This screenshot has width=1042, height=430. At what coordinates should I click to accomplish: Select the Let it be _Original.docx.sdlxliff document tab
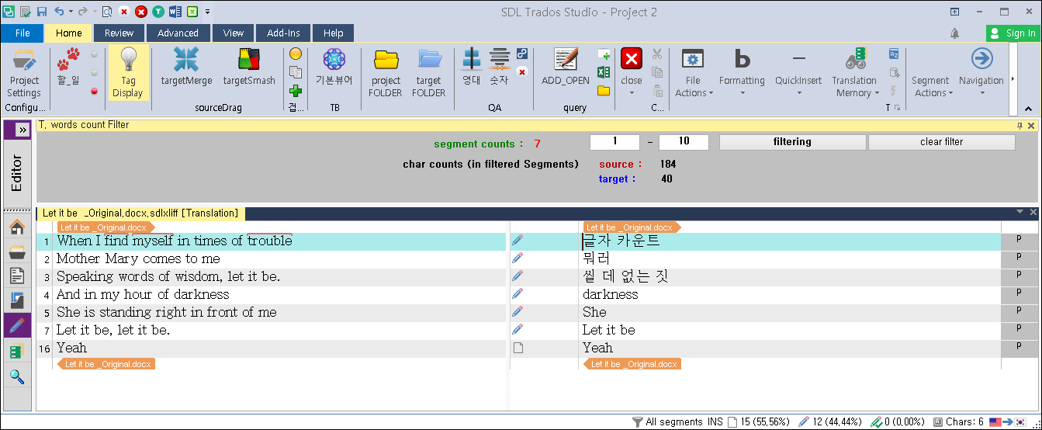140,213
